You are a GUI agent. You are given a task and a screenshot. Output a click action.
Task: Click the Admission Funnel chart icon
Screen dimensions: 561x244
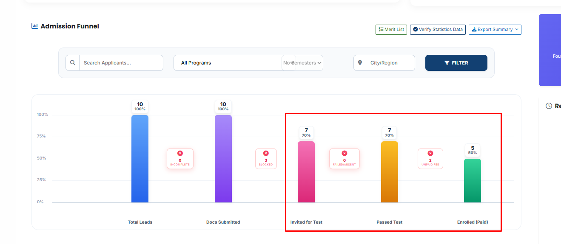[x=35, y=26]
